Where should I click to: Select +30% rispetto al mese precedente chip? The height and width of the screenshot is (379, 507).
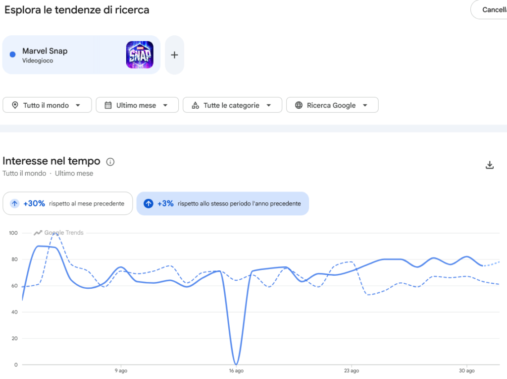(x=67, y=203)
